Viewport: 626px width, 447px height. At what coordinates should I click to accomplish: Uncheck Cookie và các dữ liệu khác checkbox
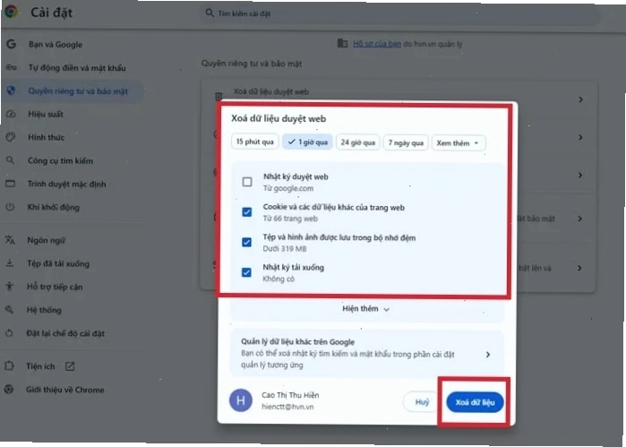(247, 211)
